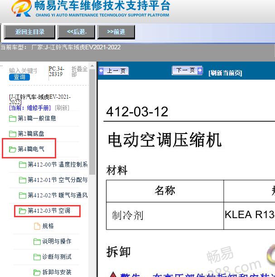The image size is (275, 277).
Task: Collapse the 第4篇电气 folder icon
Action: tap(13, 149)
